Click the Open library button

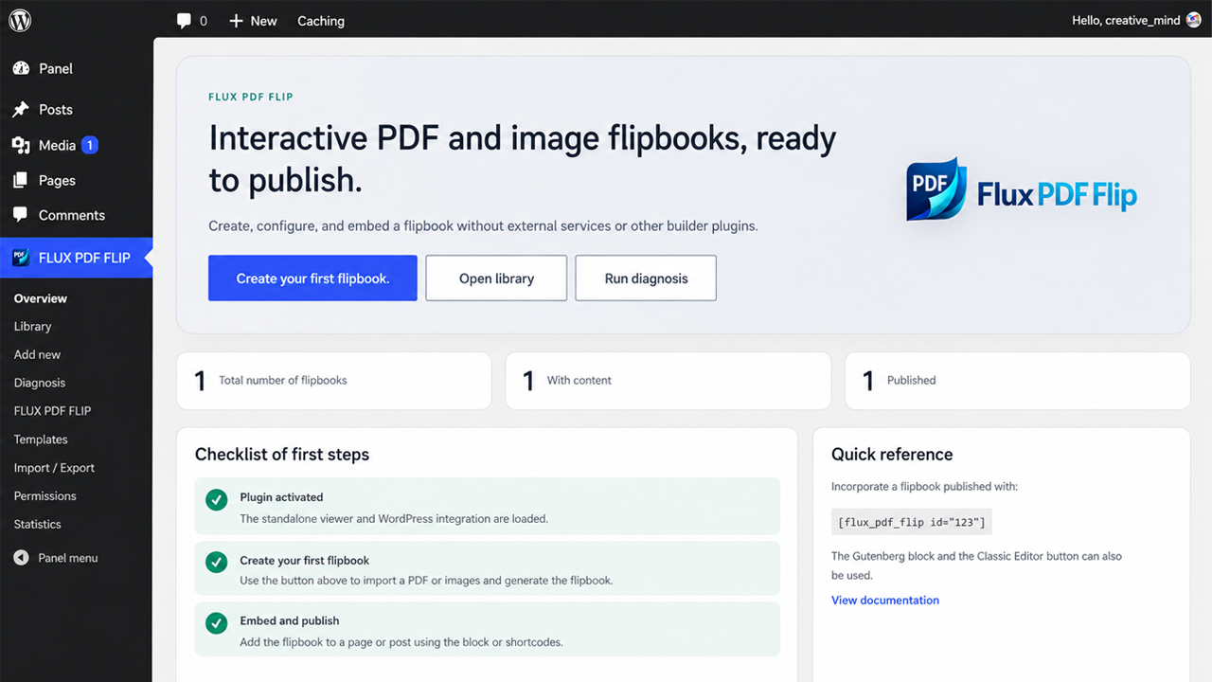point(496,278)
